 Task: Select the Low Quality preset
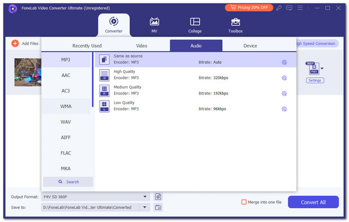click(x=195, y=106)
